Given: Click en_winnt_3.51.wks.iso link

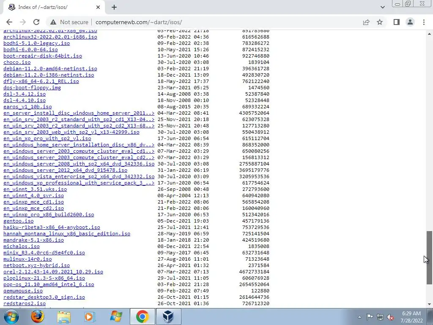Looking at the screenshot, I should tap(35, 189).
